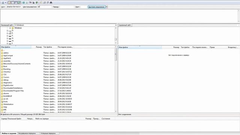Click the username input field
The image size is (240, 135).
point(44,7)
